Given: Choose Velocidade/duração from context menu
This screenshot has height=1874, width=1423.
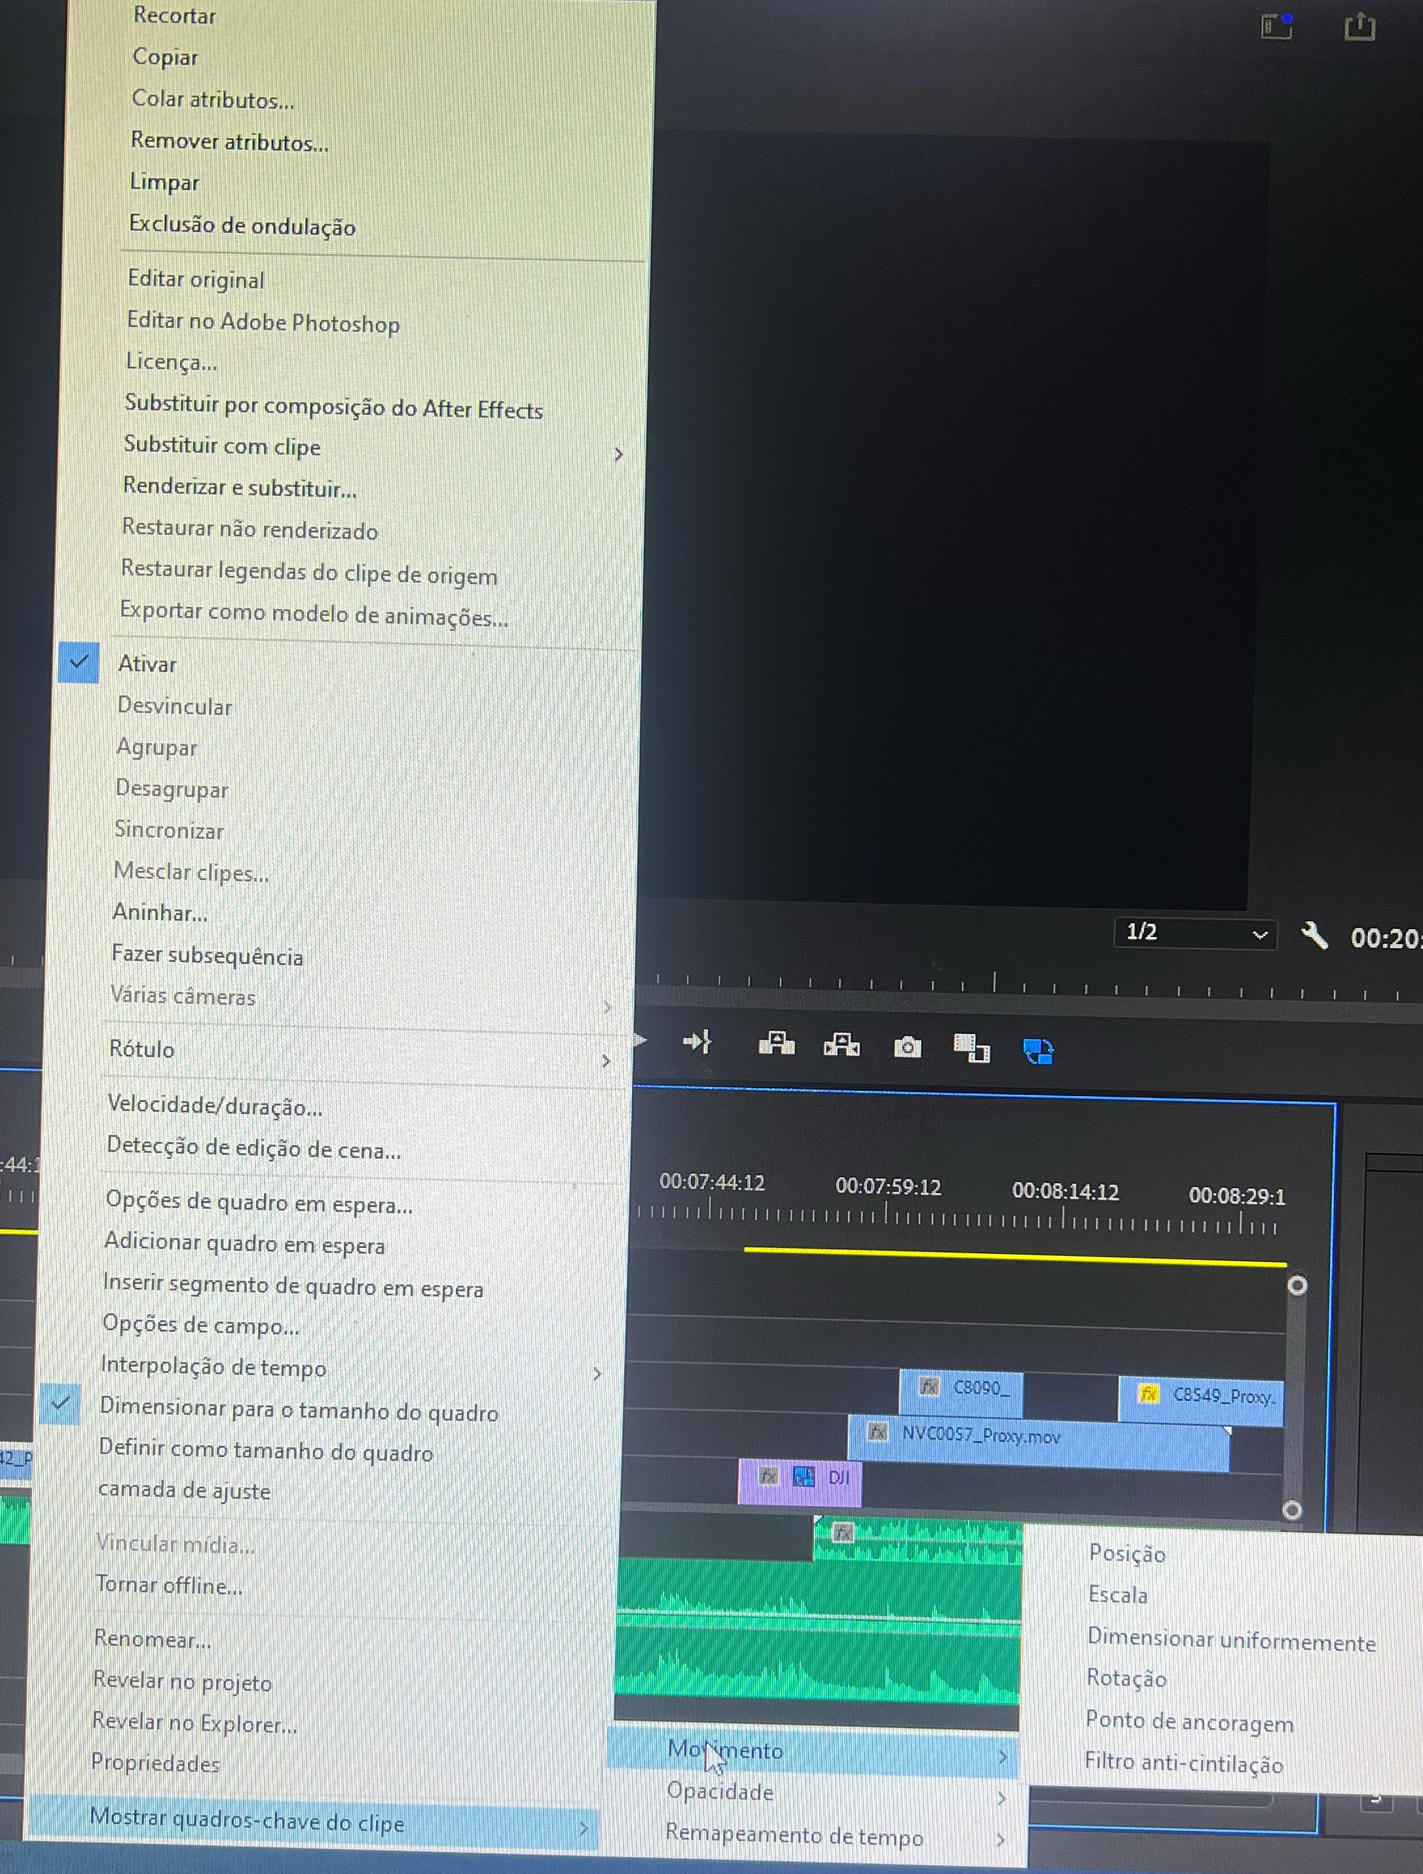Looking at the screenshot, I should [x=214, y=1105].
